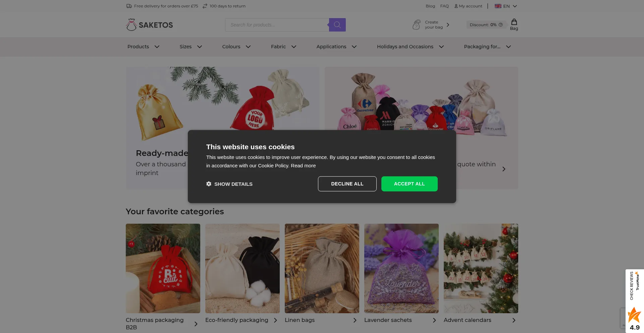This screenshot has height=333, width=644.
Task: Expand the EN language dropdown chevron
Action: [x=515, y=6]
